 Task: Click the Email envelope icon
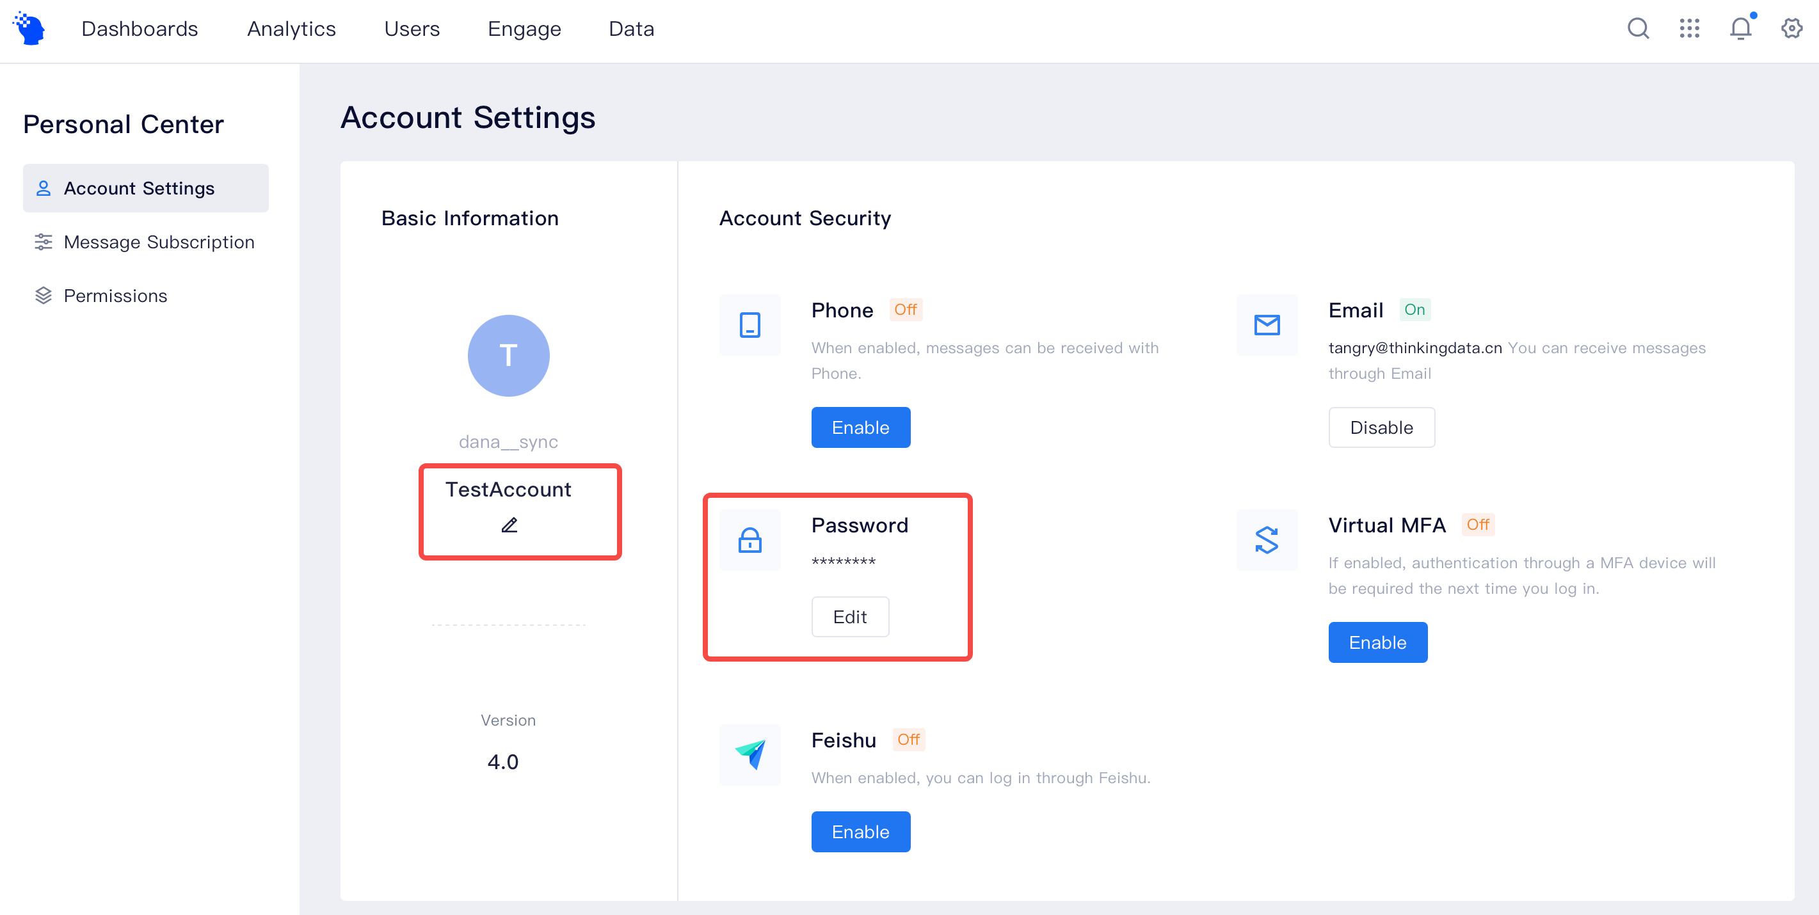(x=1267, y=325)
